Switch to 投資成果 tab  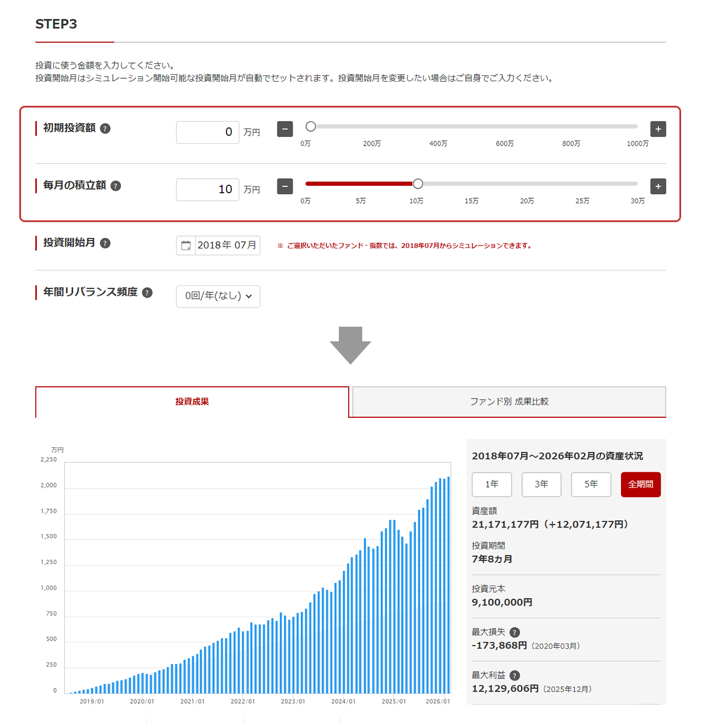point(192,402)
